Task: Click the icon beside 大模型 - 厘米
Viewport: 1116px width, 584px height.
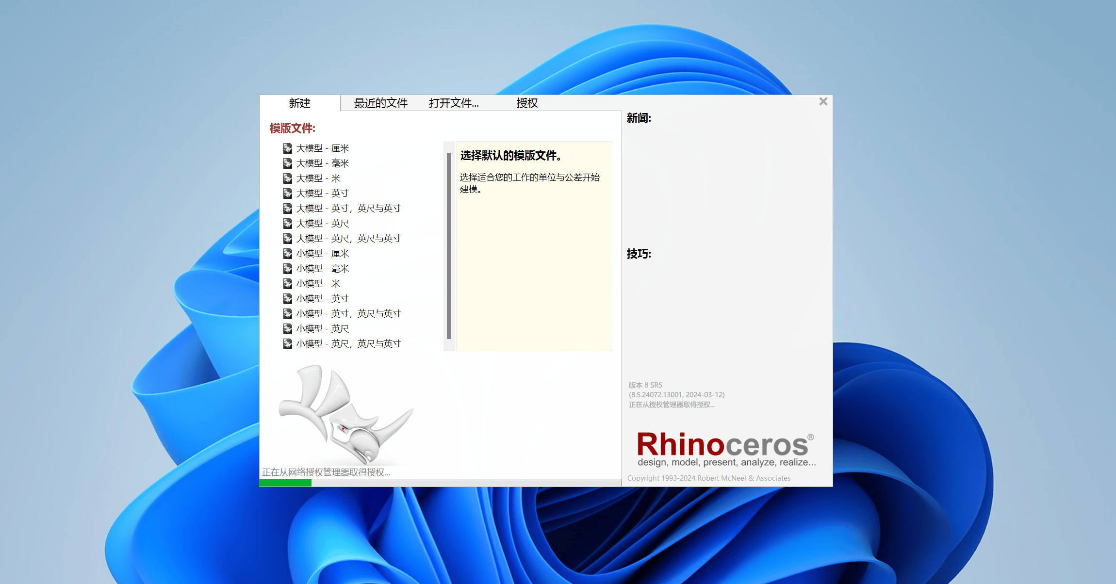Action: (x=288, y=148)
